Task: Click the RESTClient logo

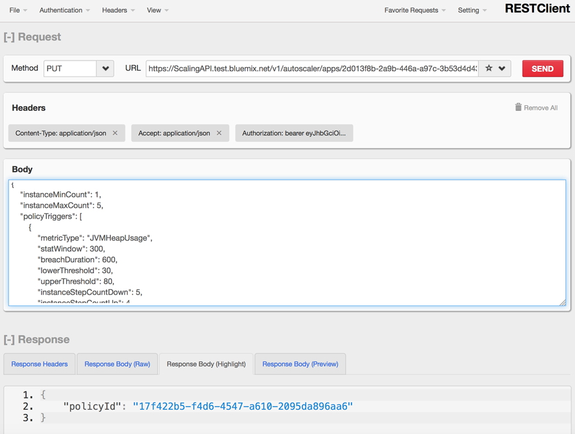Action: [537, 9]
